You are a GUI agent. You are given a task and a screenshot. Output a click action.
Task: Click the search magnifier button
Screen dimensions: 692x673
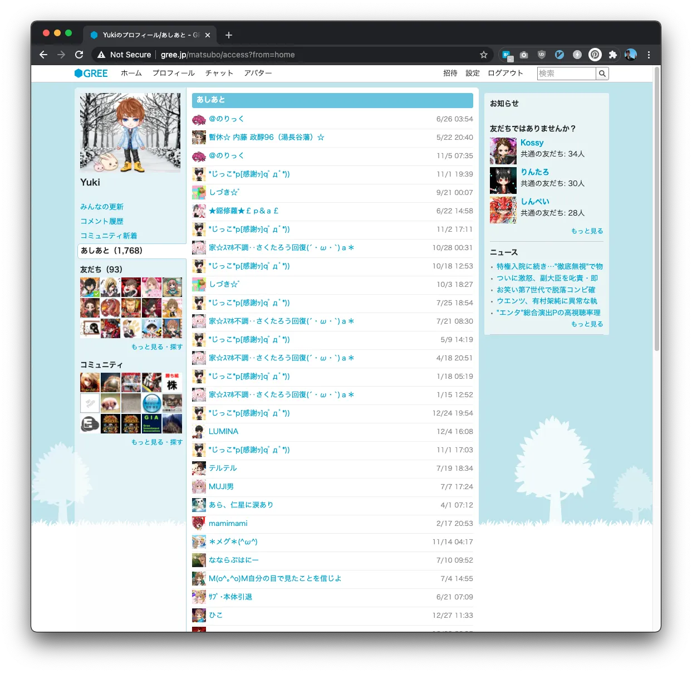[602, 74]
